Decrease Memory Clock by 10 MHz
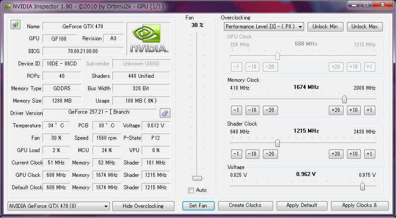Screen dimensions: 397x218 click(252, 110)
